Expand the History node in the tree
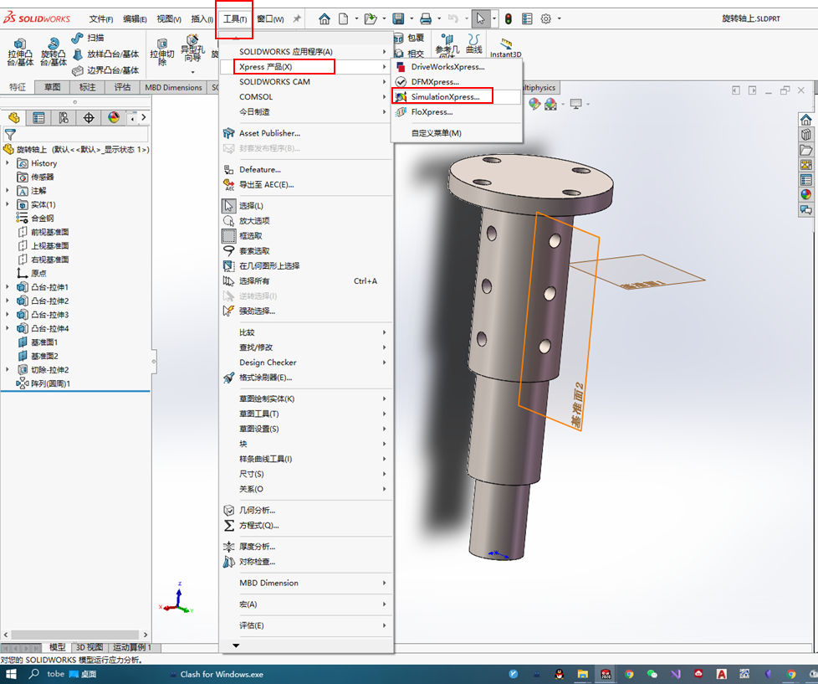Image resolution: width=818 pixels, height=684 pixels. click(x=8, y=163)
